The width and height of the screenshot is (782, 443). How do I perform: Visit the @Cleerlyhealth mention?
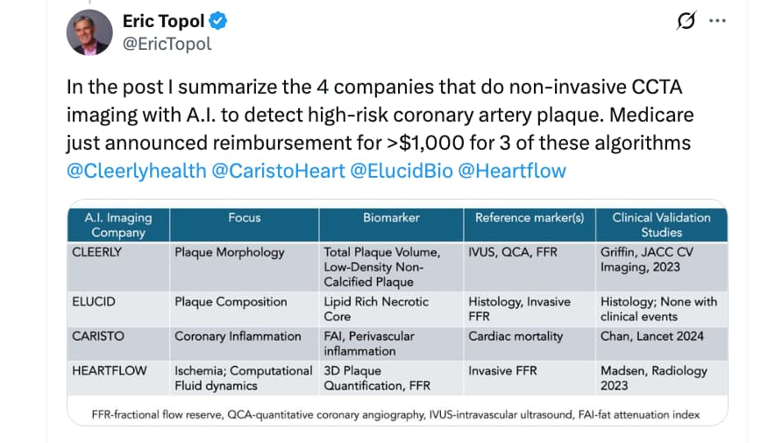136,170
